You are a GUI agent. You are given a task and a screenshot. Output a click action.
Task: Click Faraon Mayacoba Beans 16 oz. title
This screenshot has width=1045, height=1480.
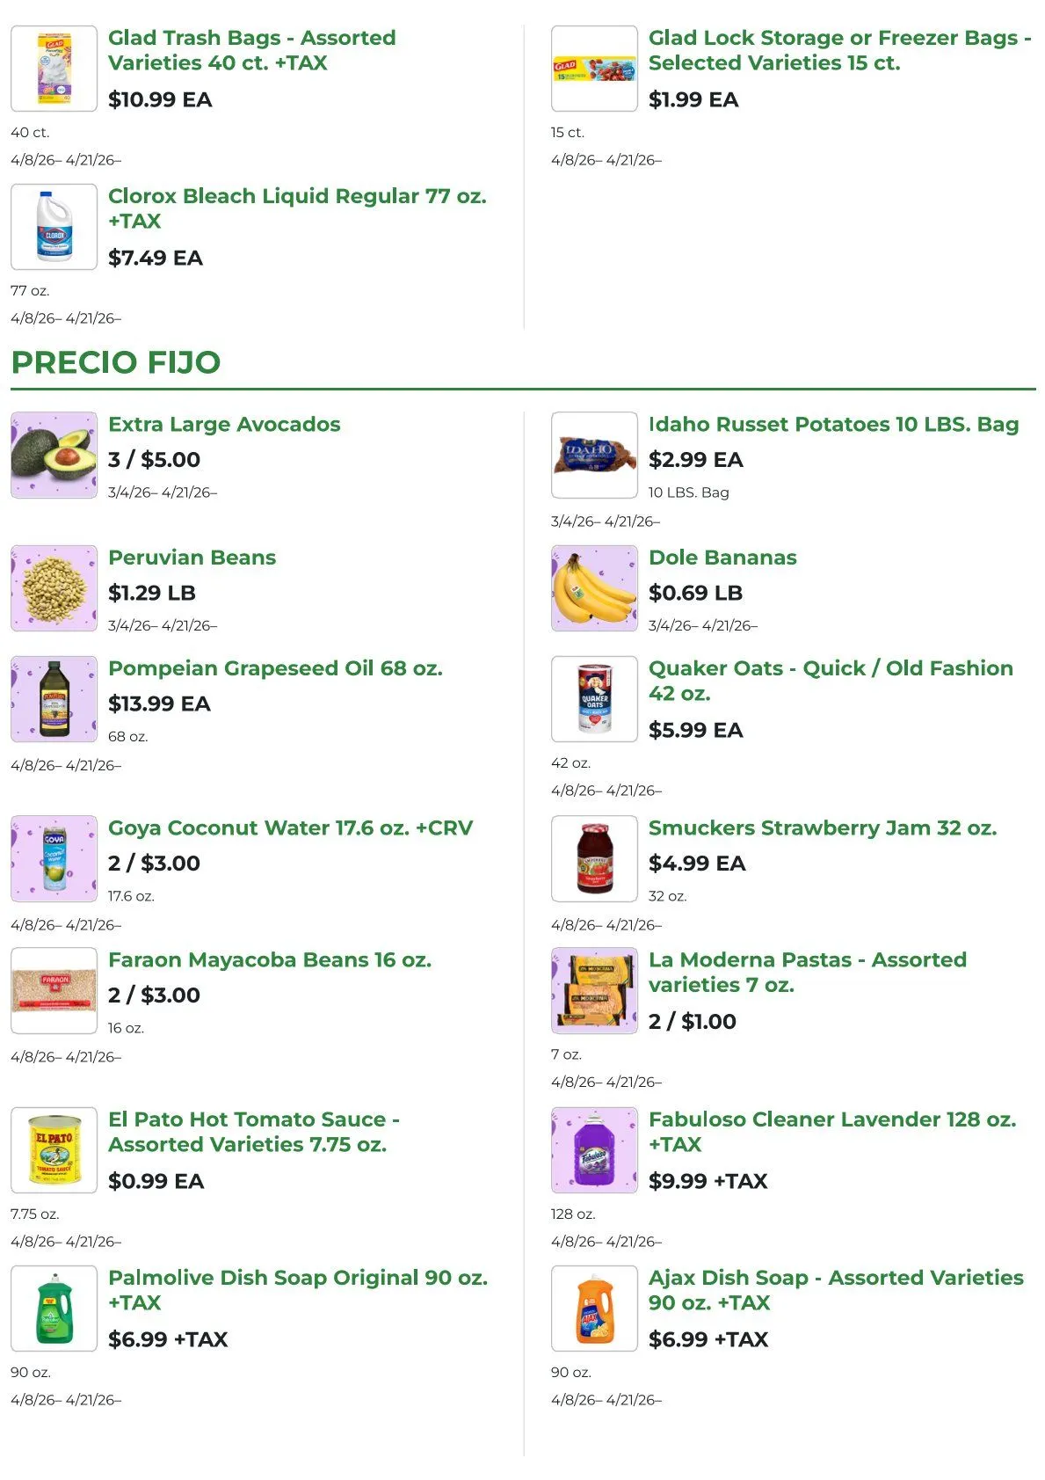[270, 960]
